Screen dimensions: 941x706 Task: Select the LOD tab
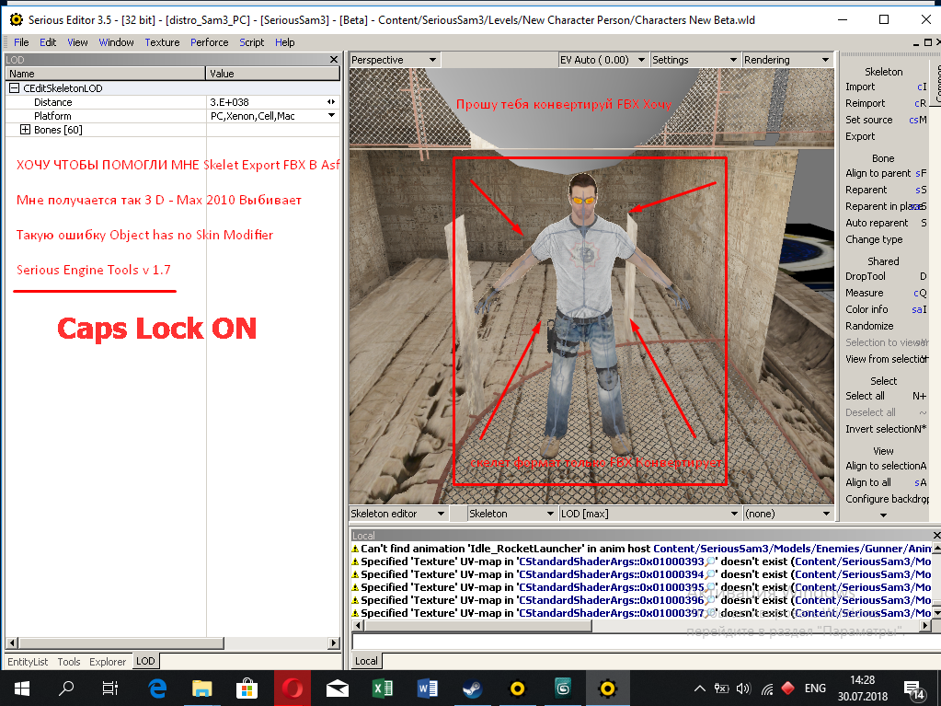(145, 661)
